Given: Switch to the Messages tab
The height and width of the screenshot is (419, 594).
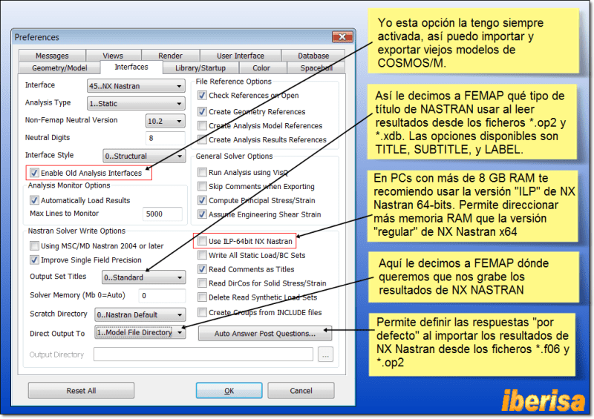Looking at the screenshot, I should pyautogui.click(x=52, y=56).
